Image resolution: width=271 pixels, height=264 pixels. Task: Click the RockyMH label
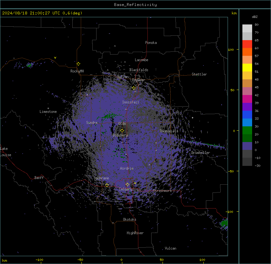77,71
